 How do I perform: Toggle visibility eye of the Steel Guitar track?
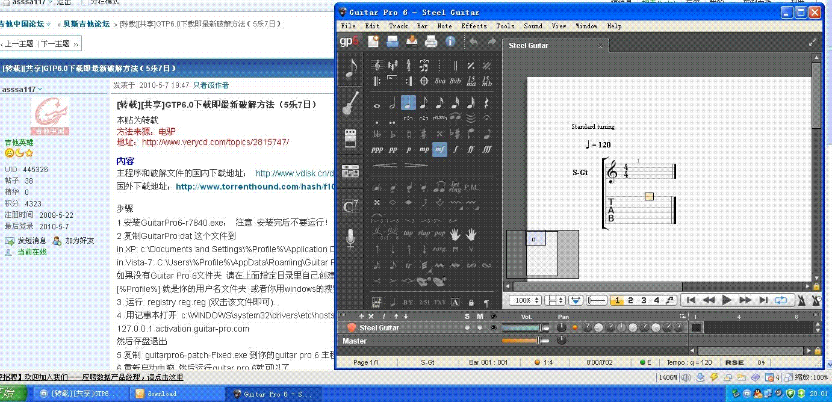[x=493, y=327]
